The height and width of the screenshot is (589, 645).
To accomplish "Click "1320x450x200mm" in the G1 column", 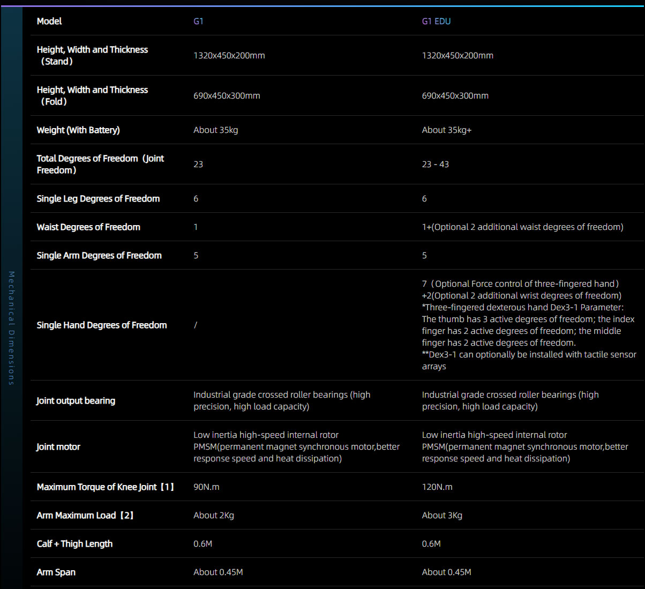I will tap(229, 55).
